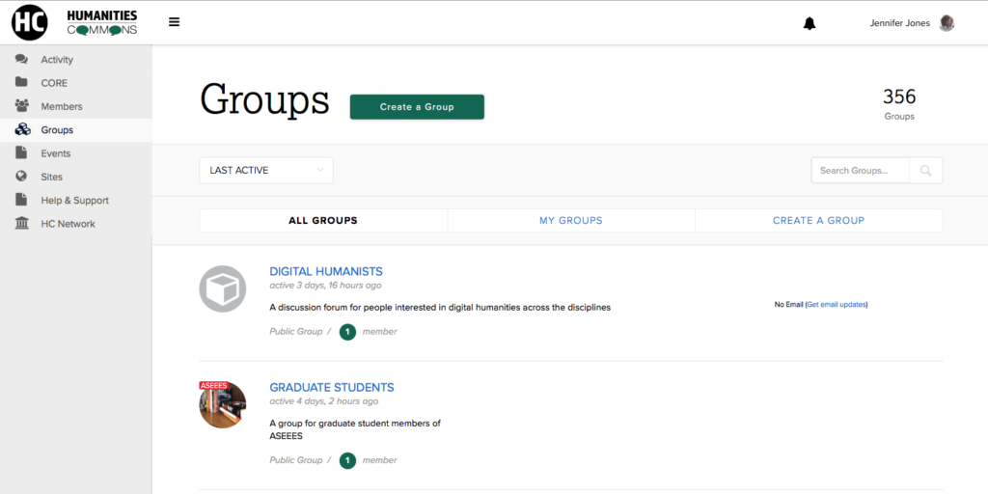Click the HC Network building icon
The image size is (988, 494).
pyautogui.click(x=22, y=224)
